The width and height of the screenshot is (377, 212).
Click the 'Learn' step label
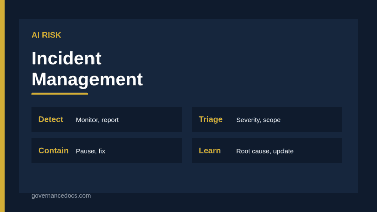click(x=210, y=151)
